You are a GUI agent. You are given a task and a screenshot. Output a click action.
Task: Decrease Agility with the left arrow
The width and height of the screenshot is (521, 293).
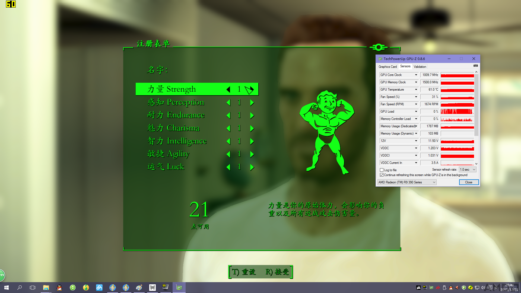pyautogui.click(x=228, y=154)
